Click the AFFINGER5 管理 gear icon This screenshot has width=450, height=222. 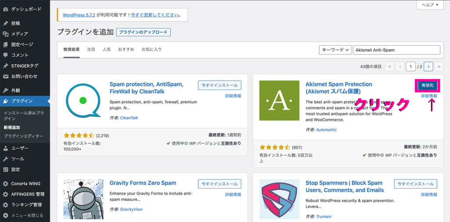pyautogui.click(x=5, y=194)
